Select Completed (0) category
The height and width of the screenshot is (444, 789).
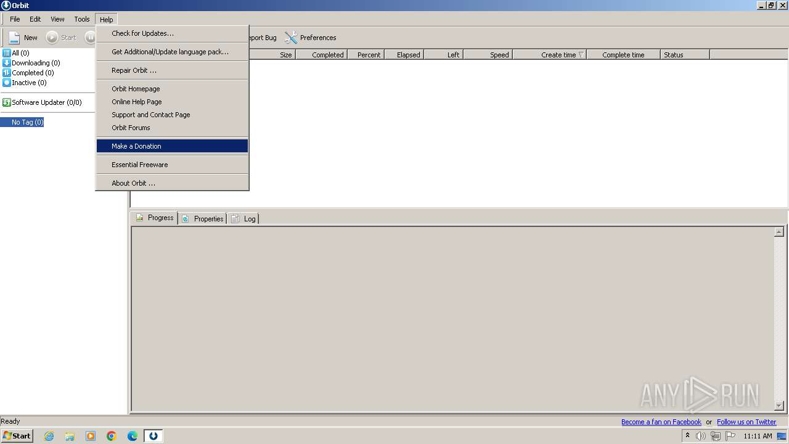[x=28, y=73]
